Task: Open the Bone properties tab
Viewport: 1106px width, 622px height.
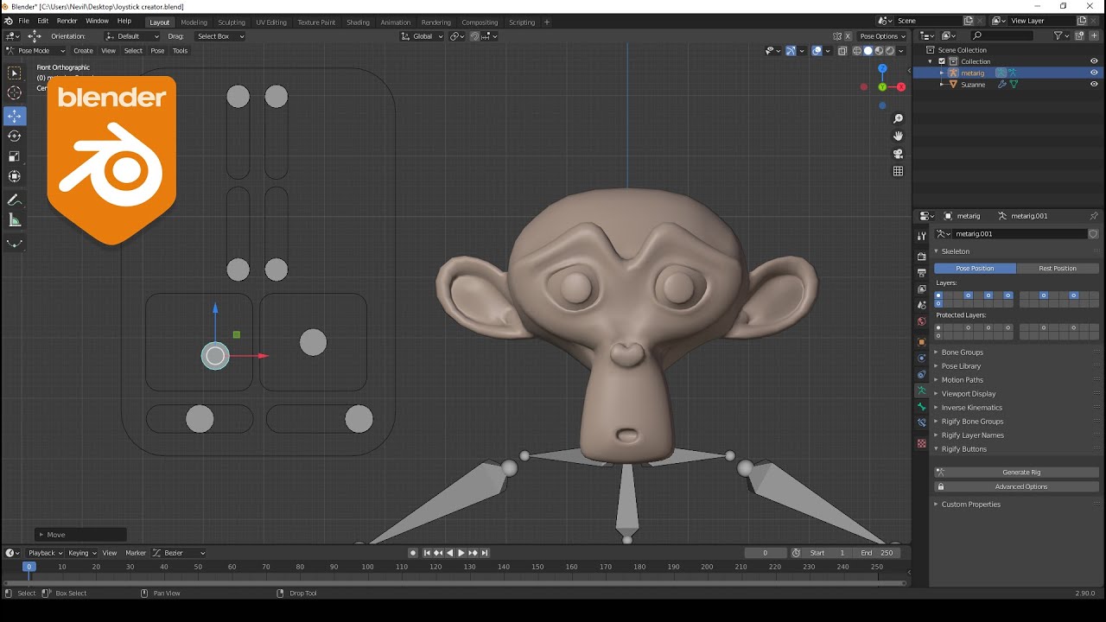Action: pyautogui.click(x=922, y=407)
